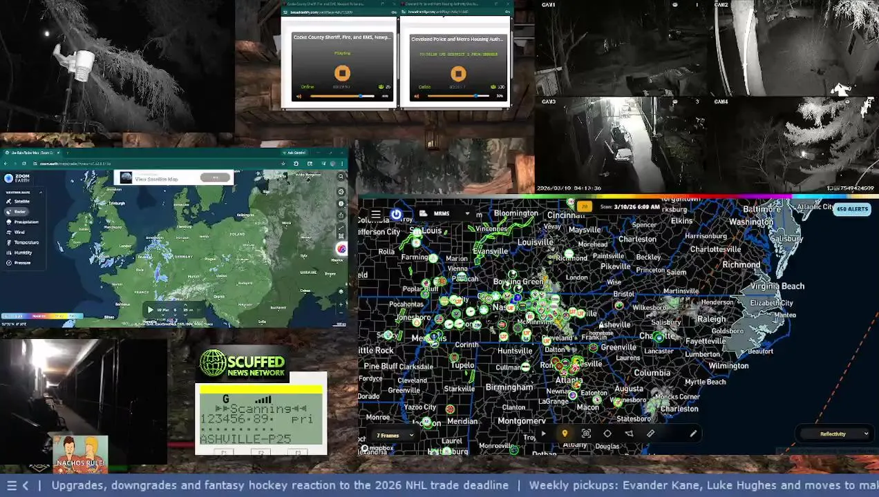The height and width of the screenshot is (497, 879).
Task: Click the yellow badge beside Scan time
Action: coord(585,206)
